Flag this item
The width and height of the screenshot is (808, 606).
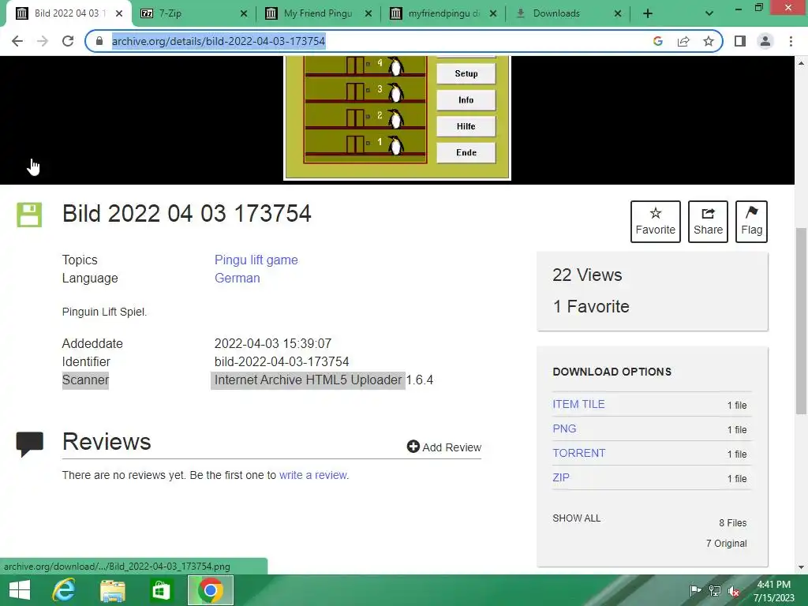click(751, 222)
